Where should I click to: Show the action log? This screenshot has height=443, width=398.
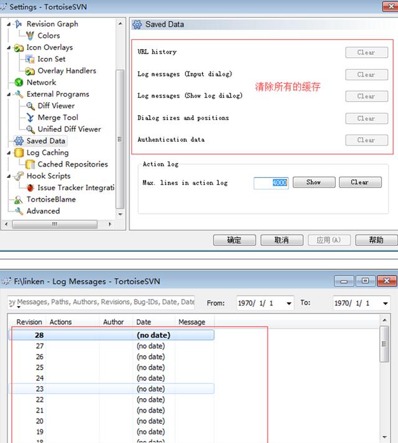[314, 182]
